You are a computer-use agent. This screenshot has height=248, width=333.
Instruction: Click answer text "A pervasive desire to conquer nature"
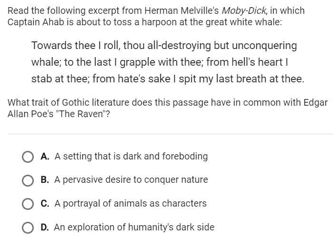(131, 180)
